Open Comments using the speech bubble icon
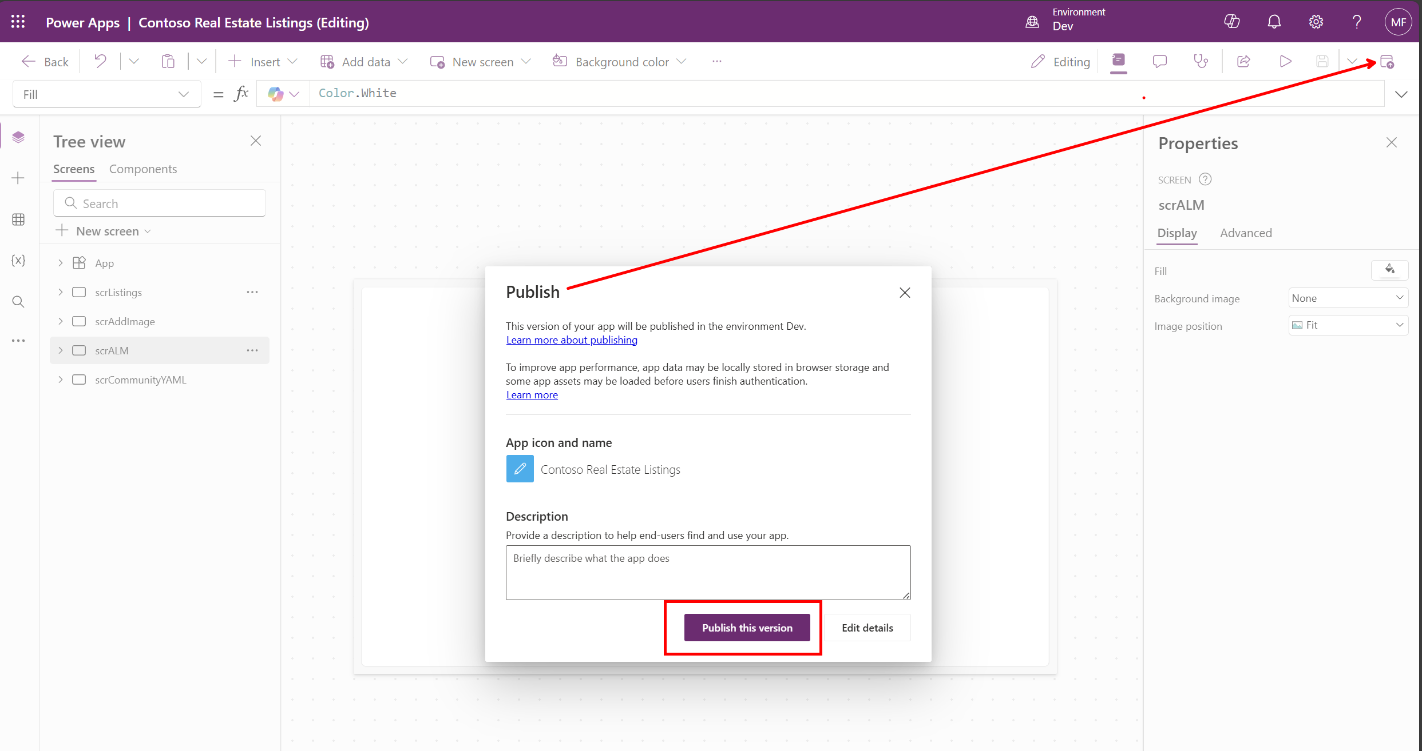 tap(1159, 61)
